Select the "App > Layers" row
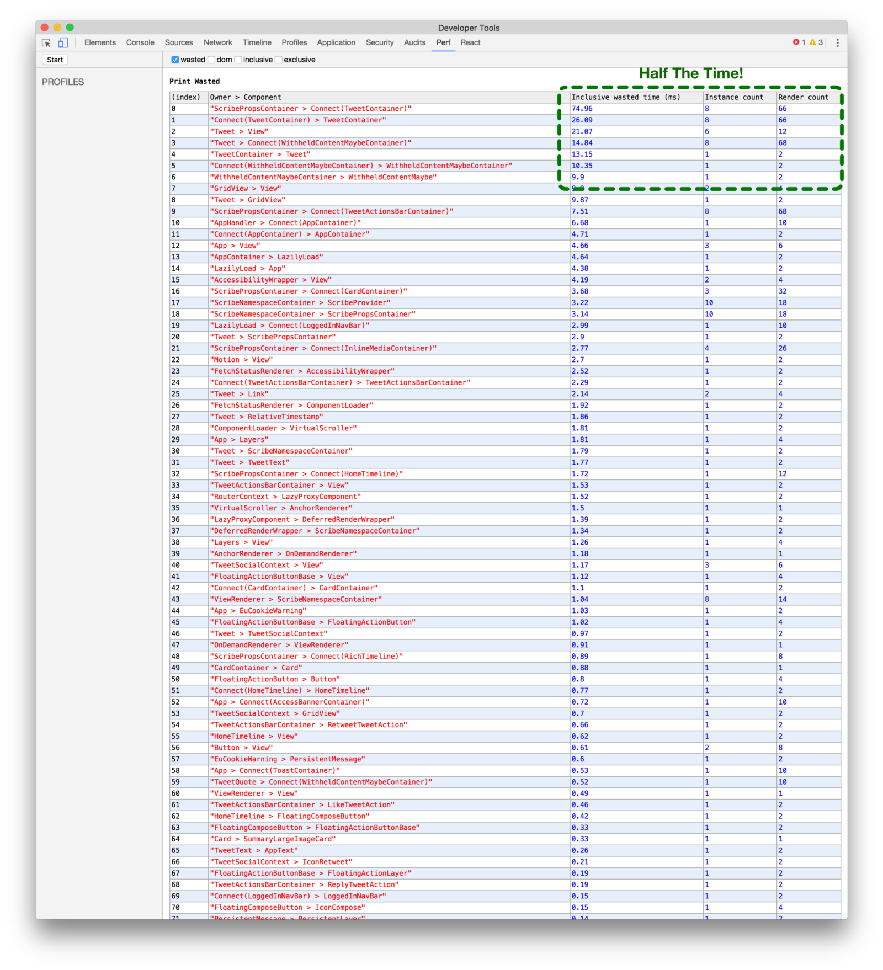The height and width of the screenshot is (970, 883). coord(505,440)
